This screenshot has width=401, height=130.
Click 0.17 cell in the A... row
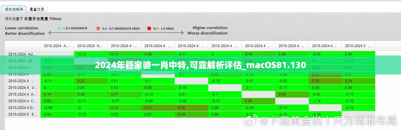pos(124,94)
